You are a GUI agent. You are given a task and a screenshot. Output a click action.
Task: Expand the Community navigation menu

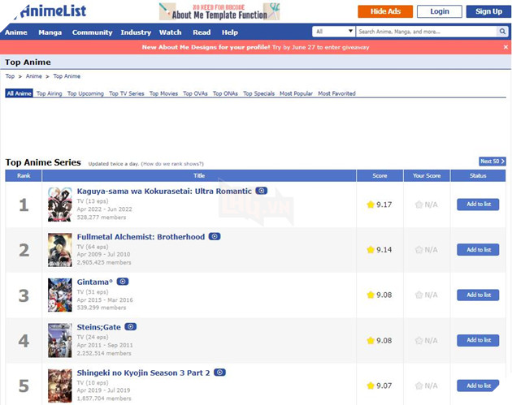coord(92,32)
